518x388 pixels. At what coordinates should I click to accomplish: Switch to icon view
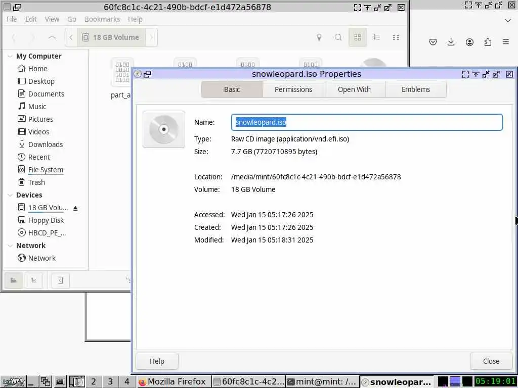[x=358, y=37]
